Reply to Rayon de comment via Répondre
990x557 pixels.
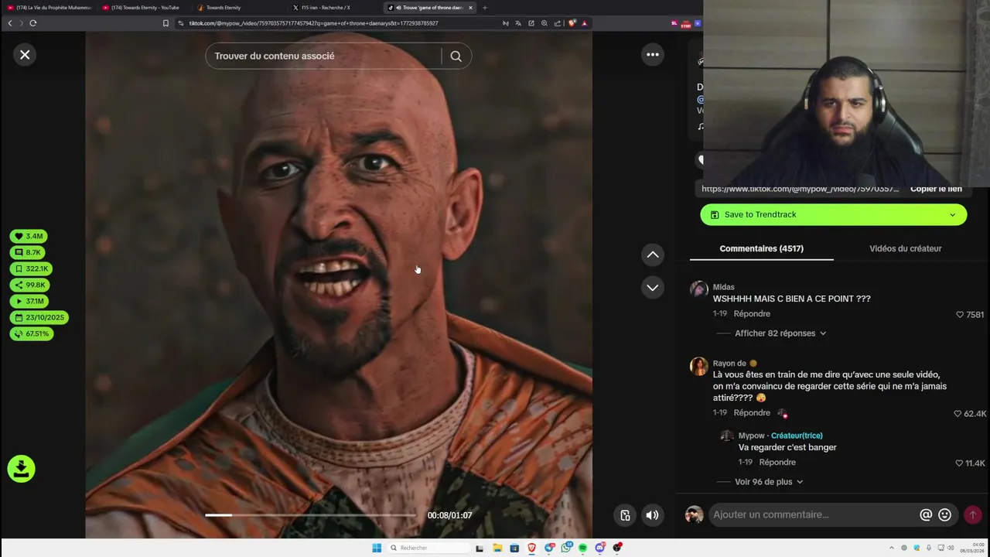click(x=752, y=412)
